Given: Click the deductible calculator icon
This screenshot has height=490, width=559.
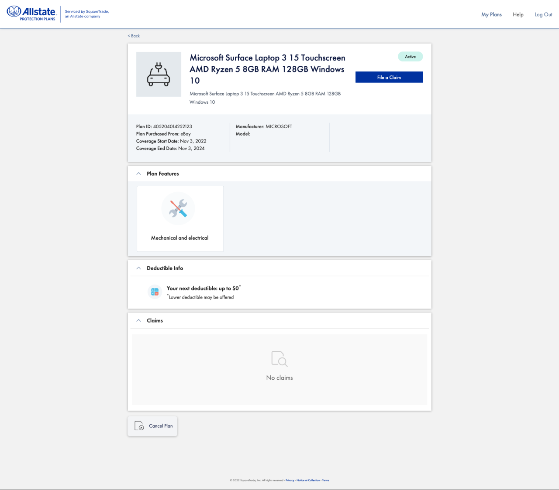Looking at the screenshot, I should 154,292.
